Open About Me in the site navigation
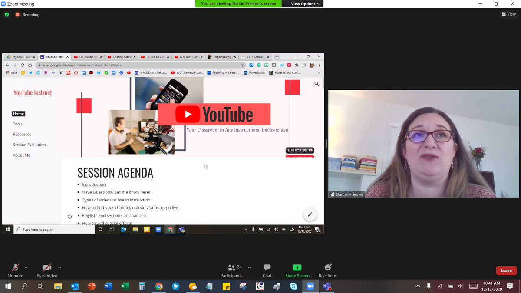Image resolution: width=521 pixels, height=293 pixels. 21,155
